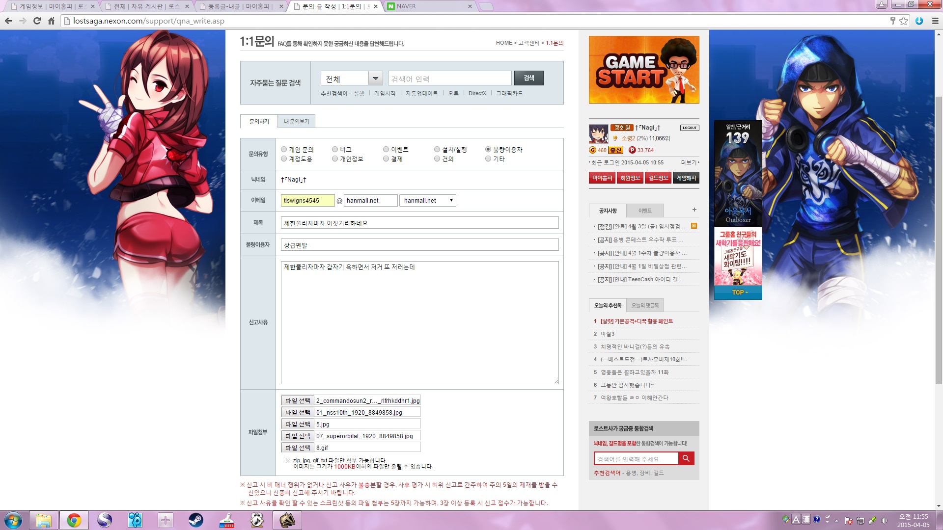Click the address bar URL
The width and height of the screenshot is (943, 530).
pyautogui.click(x=149, y=21)
